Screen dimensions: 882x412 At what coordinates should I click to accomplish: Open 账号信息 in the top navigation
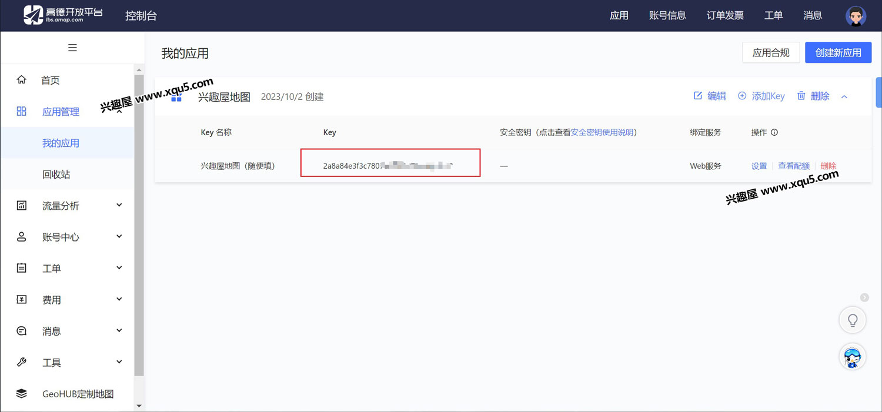click(667, 16)
